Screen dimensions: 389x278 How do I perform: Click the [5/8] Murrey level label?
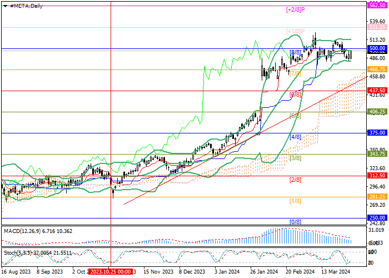[x=295, y=116]
